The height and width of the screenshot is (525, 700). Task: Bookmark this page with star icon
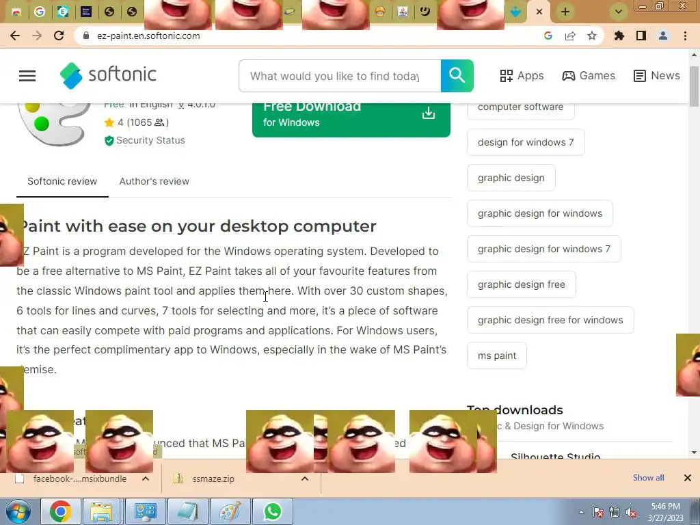coord(592,36)
